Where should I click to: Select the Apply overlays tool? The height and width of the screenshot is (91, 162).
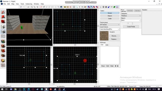coord(3,56)
